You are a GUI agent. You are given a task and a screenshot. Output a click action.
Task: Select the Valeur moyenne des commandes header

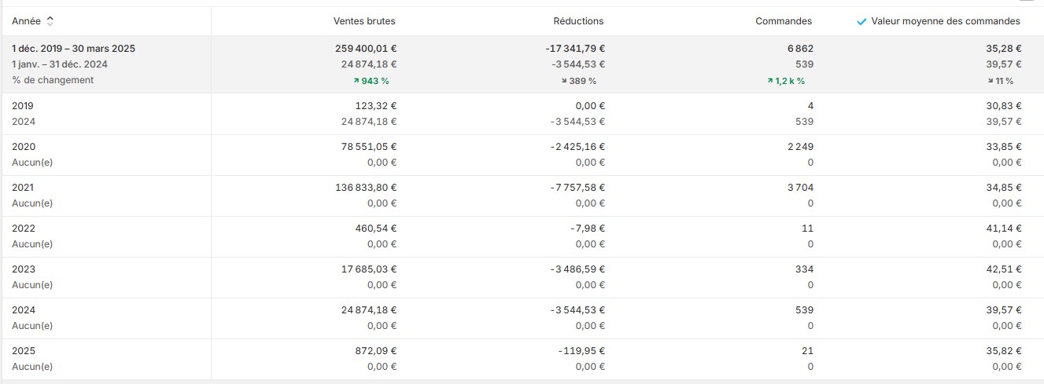[x=946, y=21]
